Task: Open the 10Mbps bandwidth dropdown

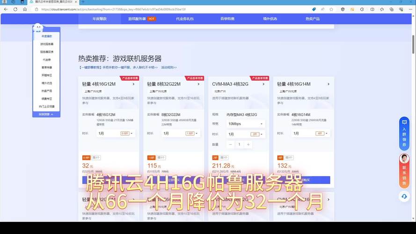Action: (245, 124)
